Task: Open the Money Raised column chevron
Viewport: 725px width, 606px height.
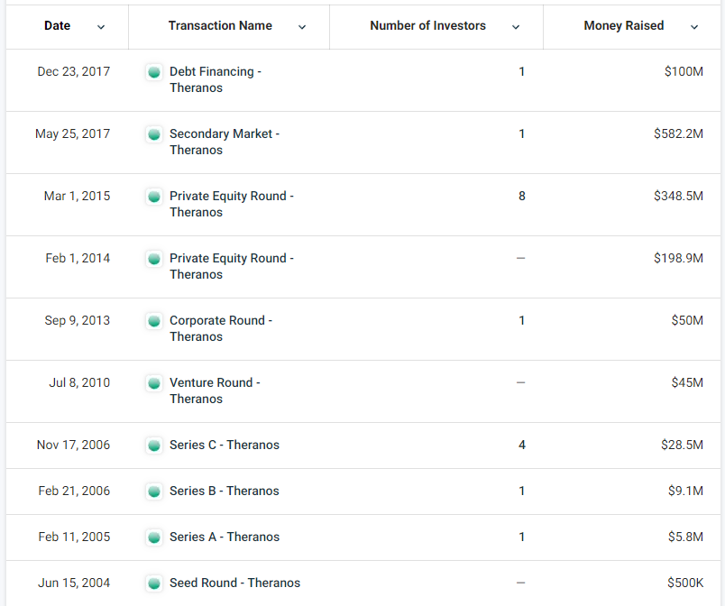Action: 694,27
